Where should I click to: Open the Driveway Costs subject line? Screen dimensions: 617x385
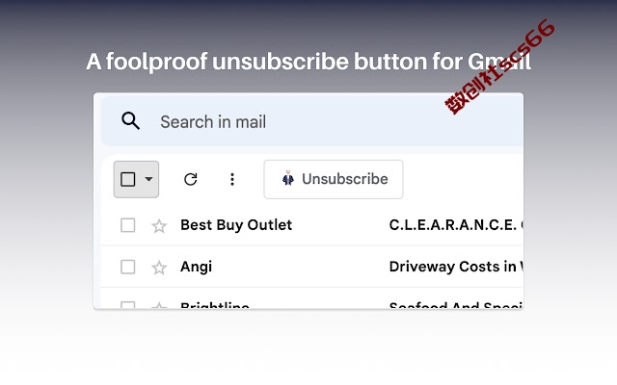pyautogui.click(x=456, y=267)
